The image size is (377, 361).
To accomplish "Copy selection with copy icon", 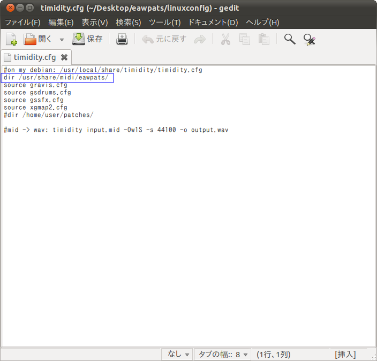I will [245, 39].
